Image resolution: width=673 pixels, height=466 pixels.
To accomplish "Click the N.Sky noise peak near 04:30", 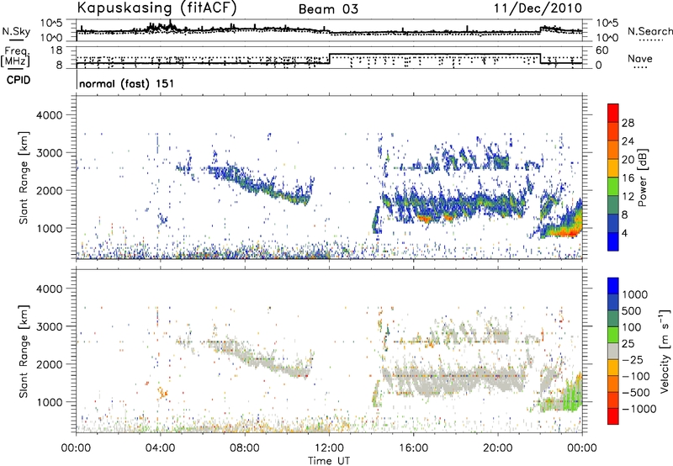I will 171,24.
